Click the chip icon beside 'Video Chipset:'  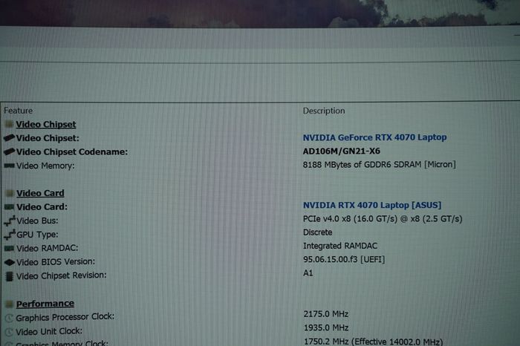[9, 137]
